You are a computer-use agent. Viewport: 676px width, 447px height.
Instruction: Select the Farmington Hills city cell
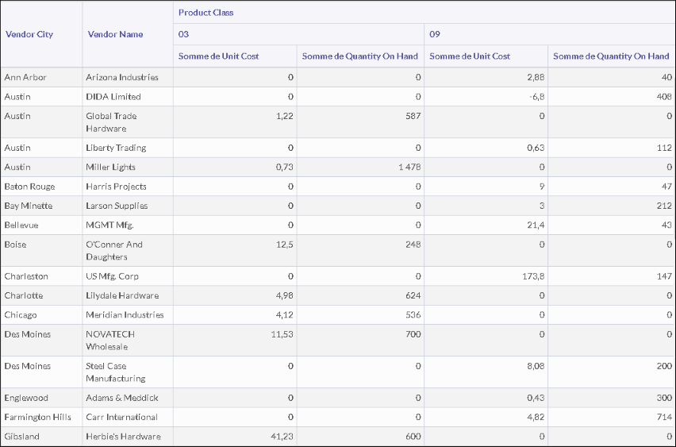(x=37, y=418)
